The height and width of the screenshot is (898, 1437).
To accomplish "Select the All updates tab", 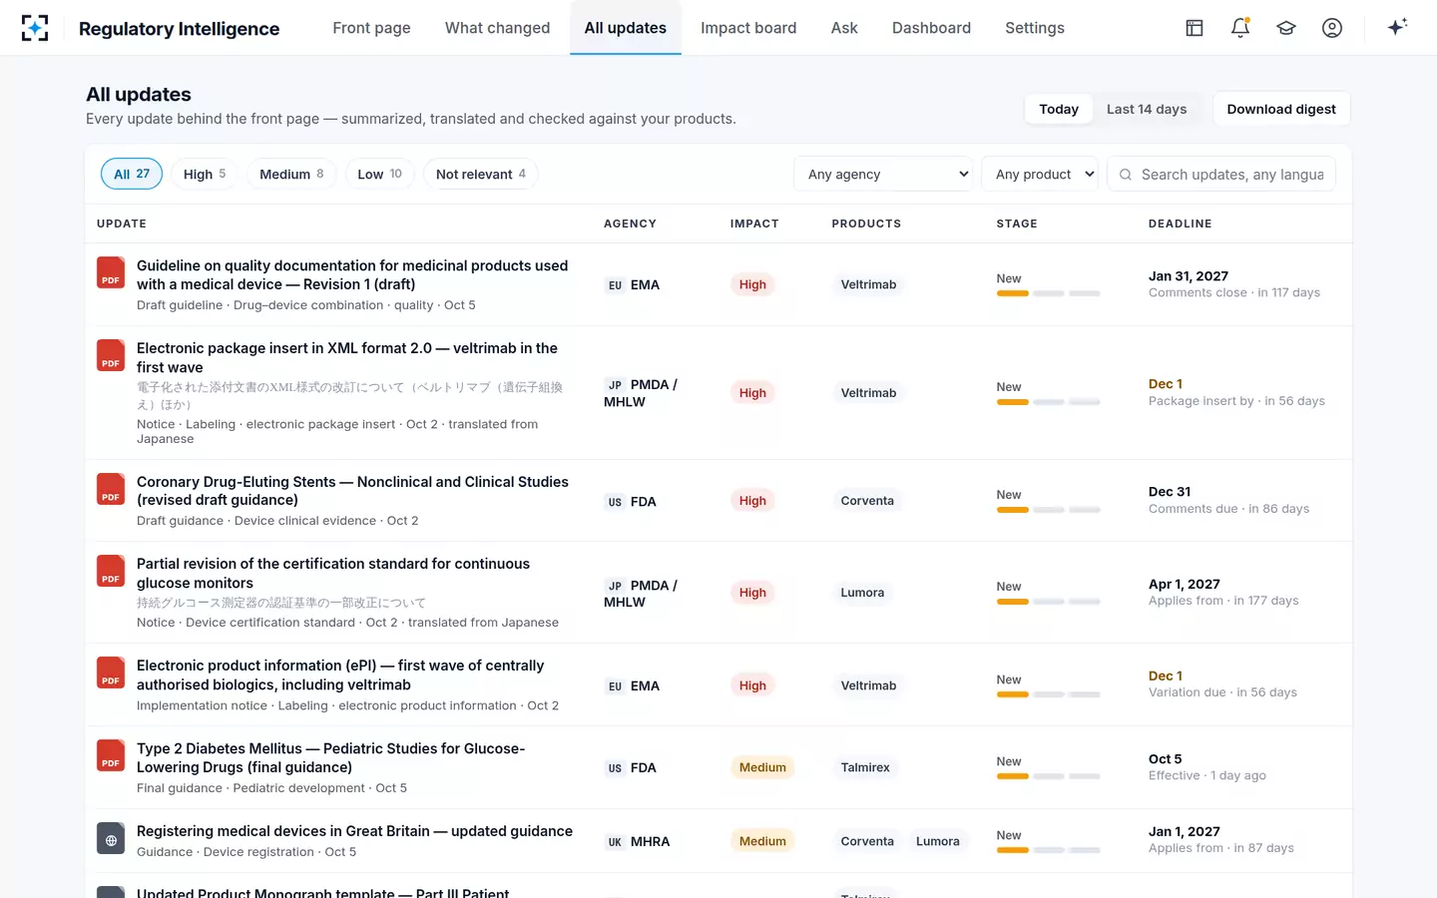I will (626, 28).
